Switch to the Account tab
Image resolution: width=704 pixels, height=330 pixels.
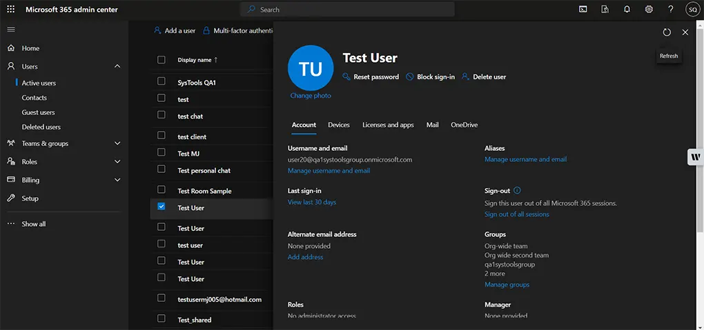[304, 125]
